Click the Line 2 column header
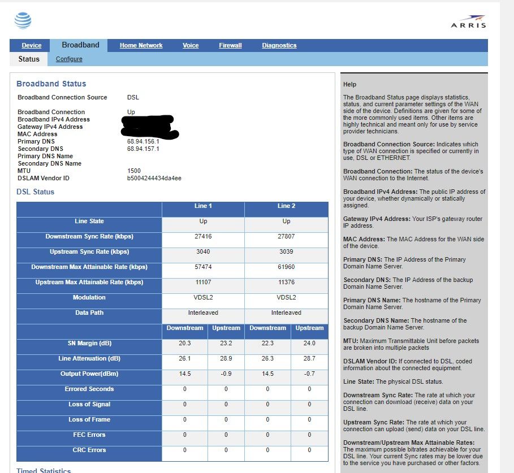The image size is (514, 473). (286, 206)
